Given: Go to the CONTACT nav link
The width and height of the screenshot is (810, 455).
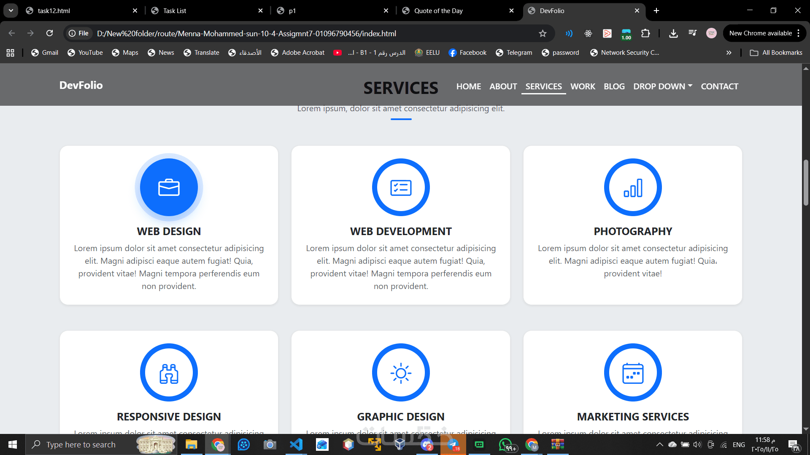Looking at the screenshot, I should pyautogui.click(x=719, y=86).
